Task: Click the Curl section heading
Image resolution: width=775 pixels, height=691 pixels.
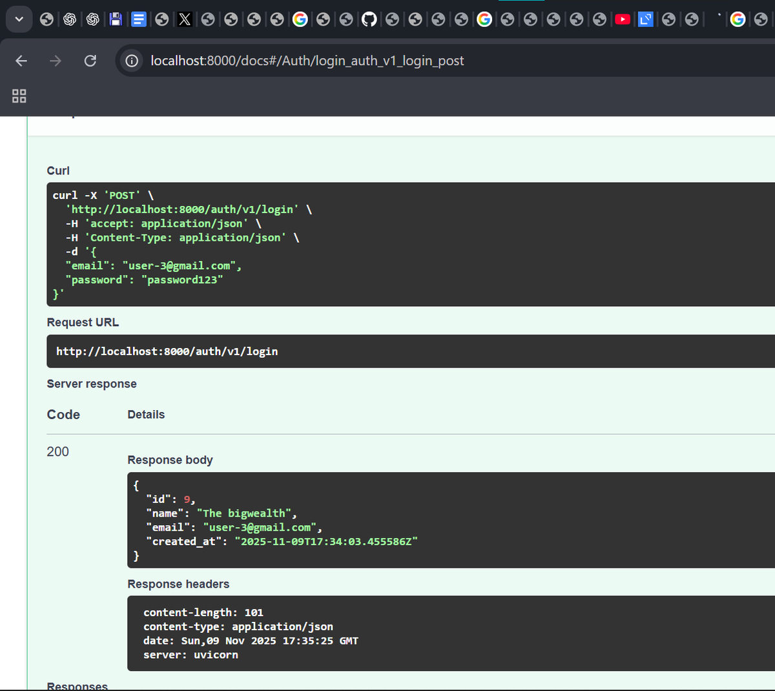Action: pyautogui.click(x=58, y=170)
